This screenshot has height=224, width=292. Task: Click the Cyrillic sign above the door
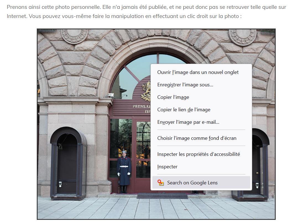[x=142, y=109]
